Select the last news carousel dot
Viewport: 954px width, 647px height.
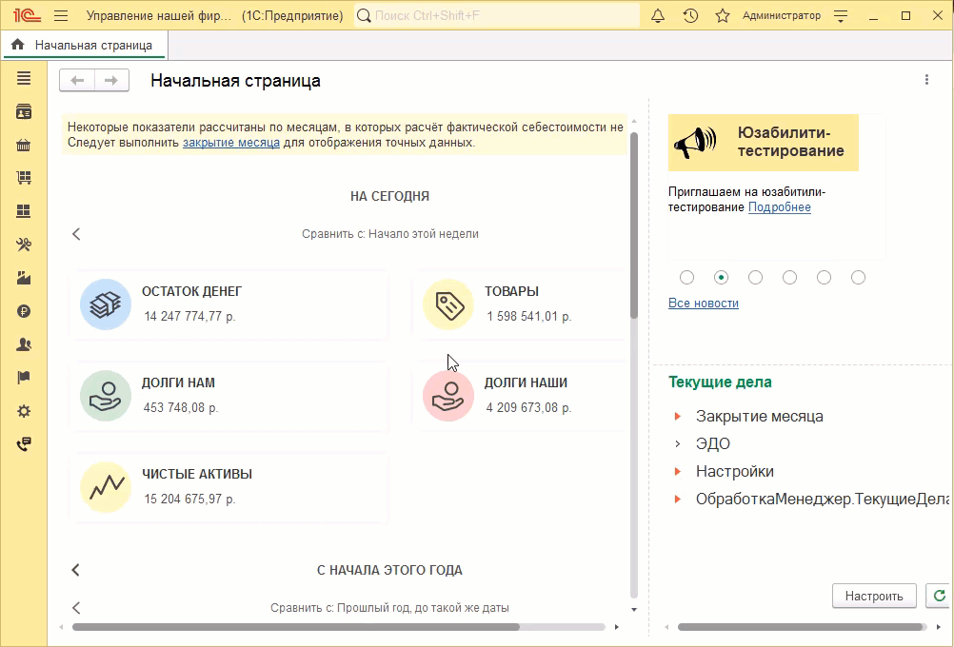point(859,278)
